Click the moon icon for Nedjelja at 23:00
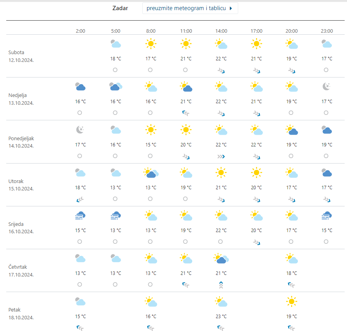 [327, 86]
